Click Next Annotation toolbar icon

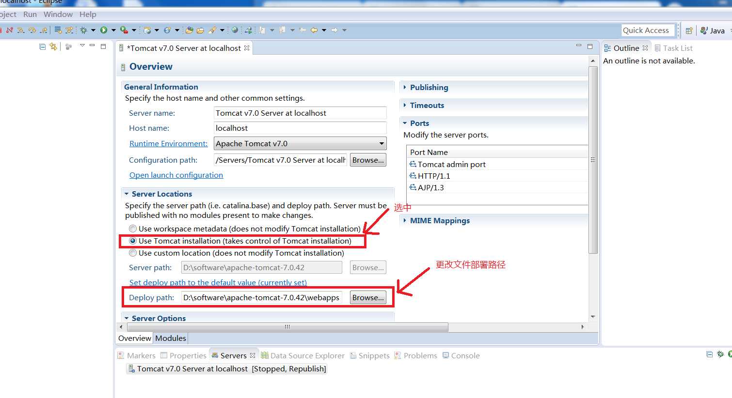[x=262, y=30]
